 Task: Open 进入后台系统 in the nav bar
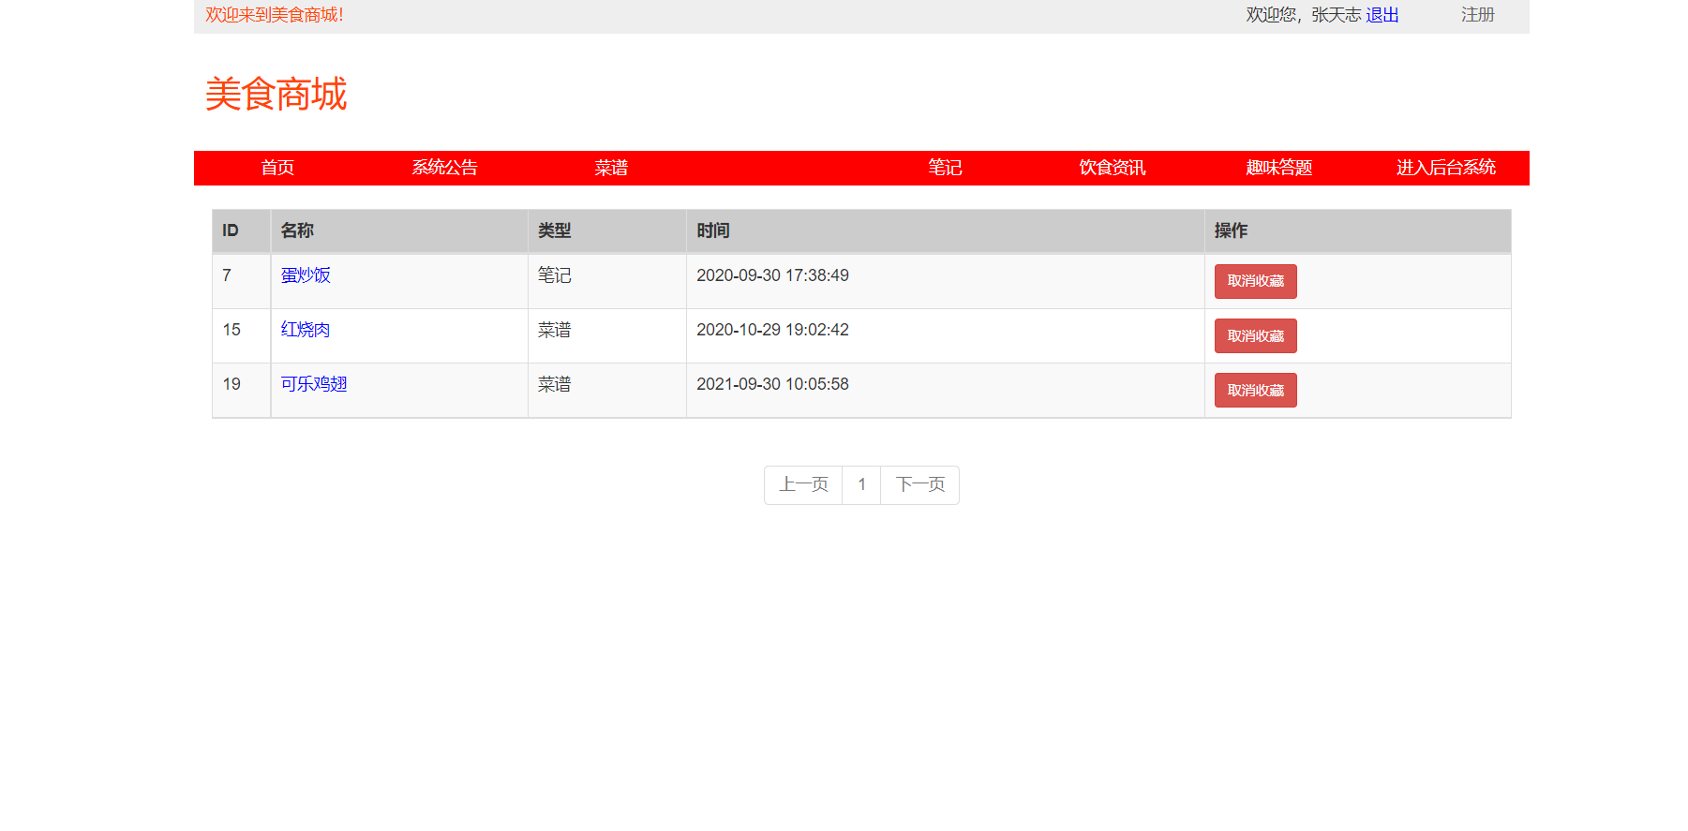tap(1445, 168)
